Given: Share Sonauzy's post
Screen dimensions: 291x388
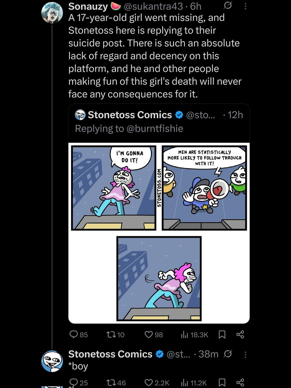Looking at the screenshot, I should click(x=240, y=335).
